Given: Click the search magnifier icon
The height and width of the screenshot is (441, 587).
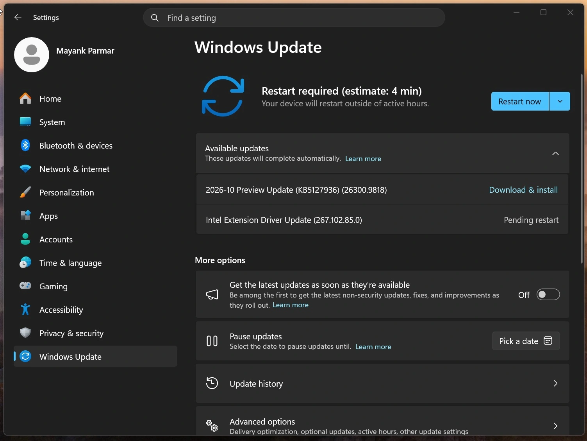Looking at the screenshot, I should pyautogui.click(x=155, y=18).
